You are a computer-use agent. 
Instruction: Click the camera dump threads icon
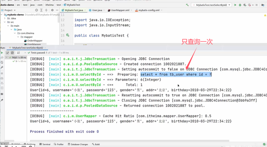coord(2,78)
